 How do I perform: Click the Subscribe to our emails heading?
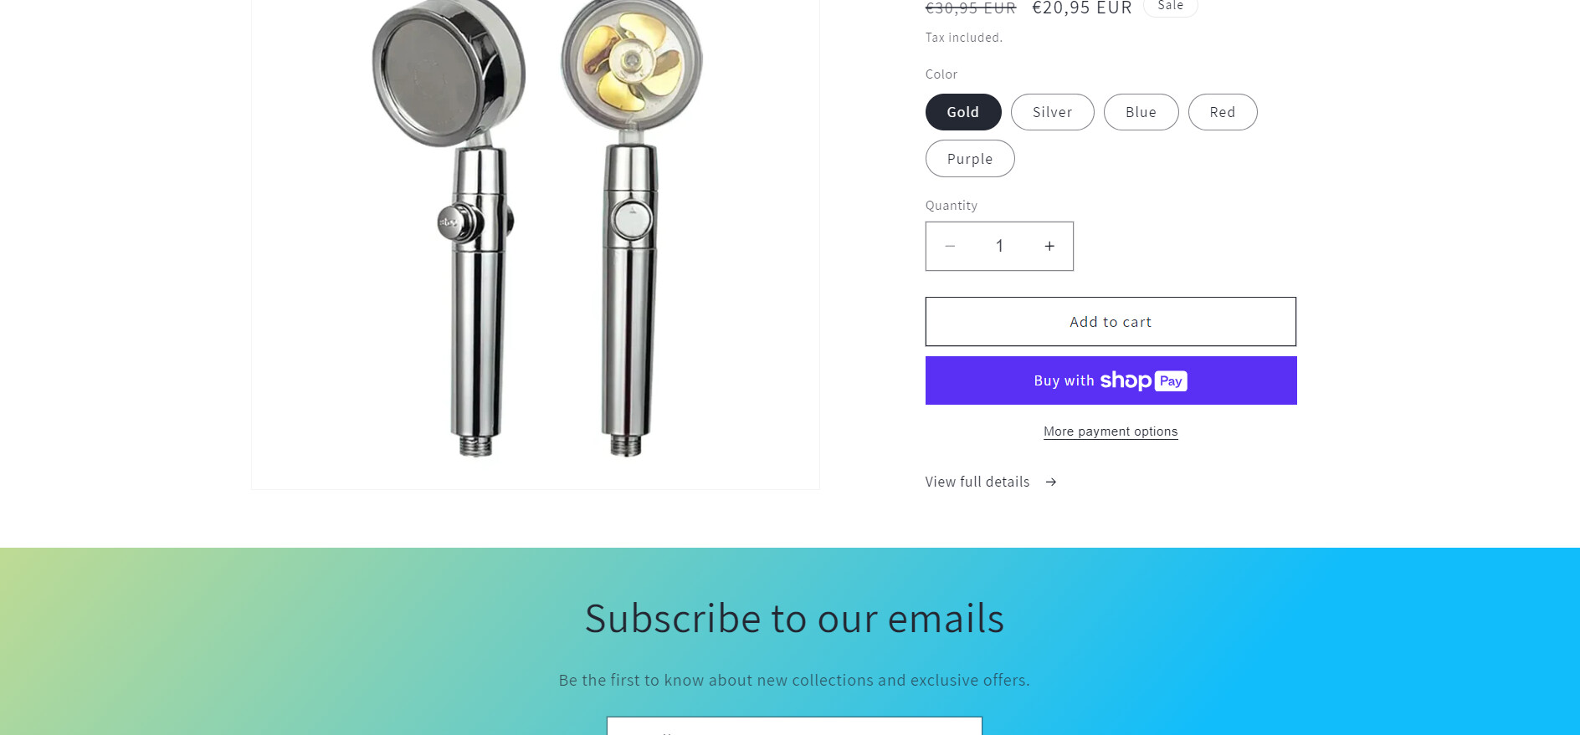pos(794,619)
